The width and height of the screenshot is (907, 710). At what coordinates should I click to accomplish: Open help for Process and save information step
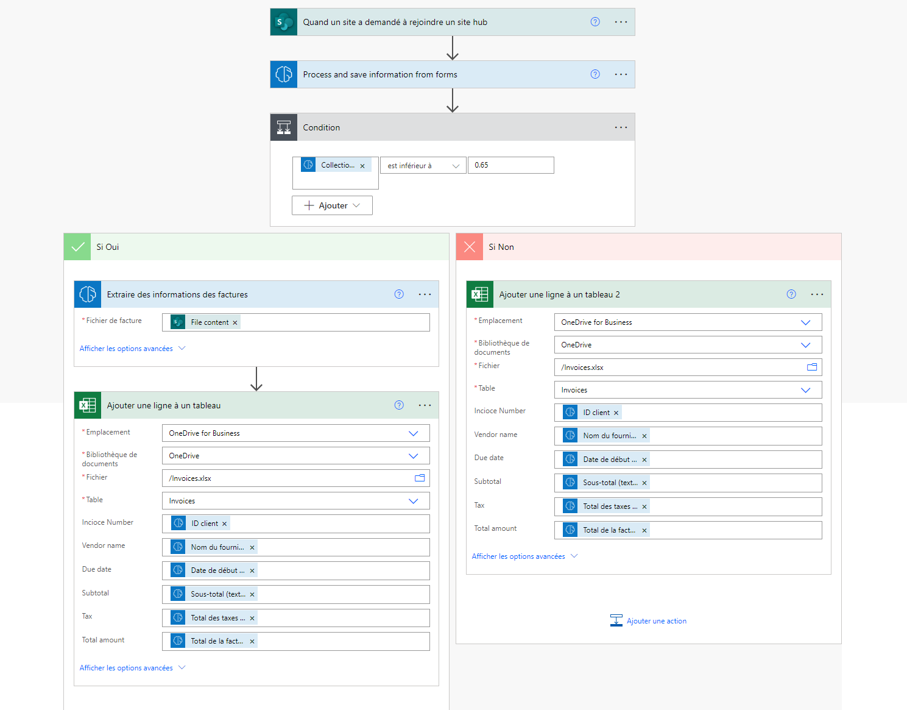[x=595, y=74]
